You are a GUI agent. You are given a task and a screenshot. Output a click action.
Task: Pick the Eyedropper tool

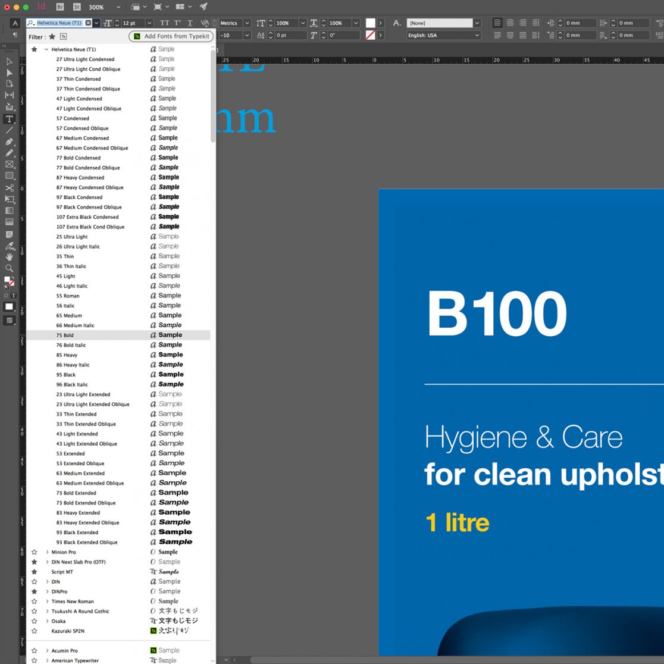point(9,246)
